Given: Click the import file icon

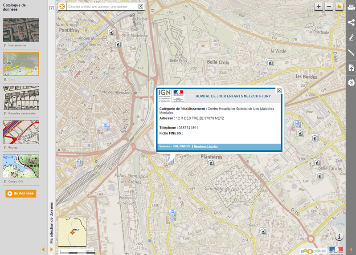Looking at the screenshot, I should click(x=351, y=68).
